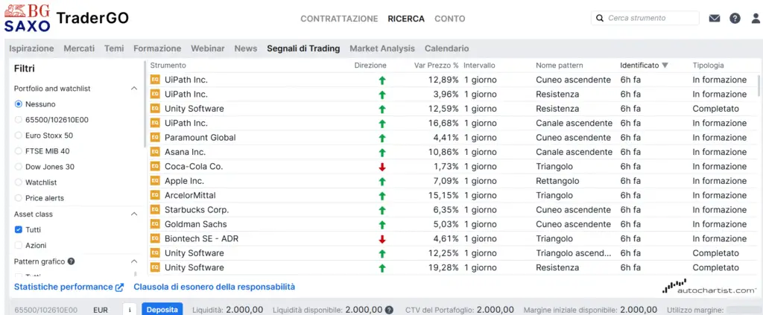This screenshot has height=315, width=763.
Task: Click the EQ icon beside Apple Inc.
Action: coord(155,181)
